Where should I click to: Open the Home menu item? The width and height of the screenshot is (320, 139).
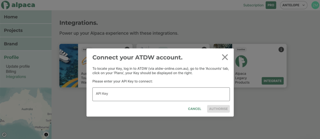[x=11, y=17]
